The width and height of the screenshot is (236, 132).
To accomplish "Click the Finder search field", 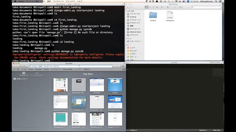I will [206, 7].
